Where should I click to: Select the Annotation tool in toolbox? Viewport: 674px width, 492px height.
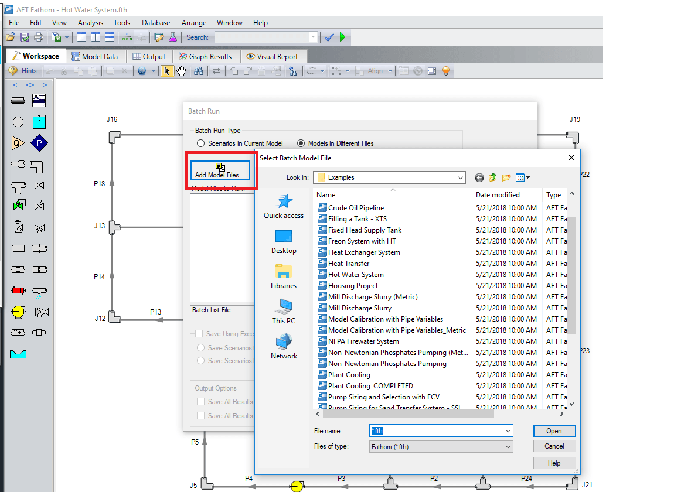click(39, 101)
